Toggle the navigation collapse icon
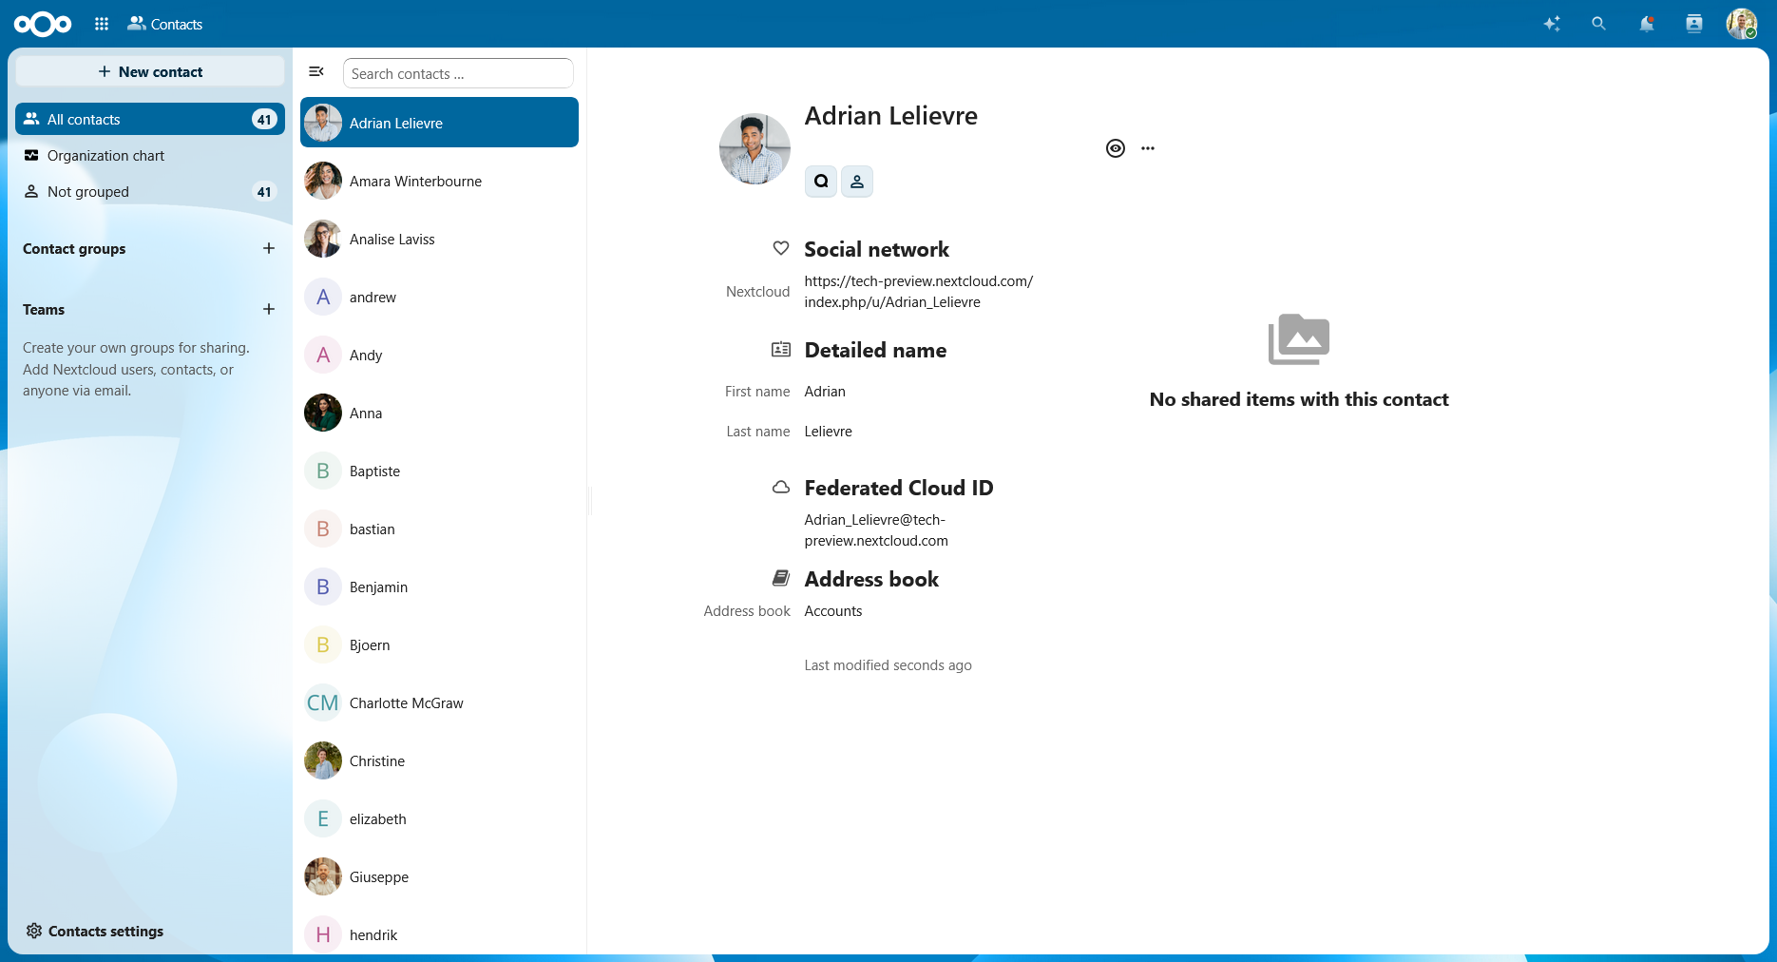The image size is (1777, 962). pos(316,71)
